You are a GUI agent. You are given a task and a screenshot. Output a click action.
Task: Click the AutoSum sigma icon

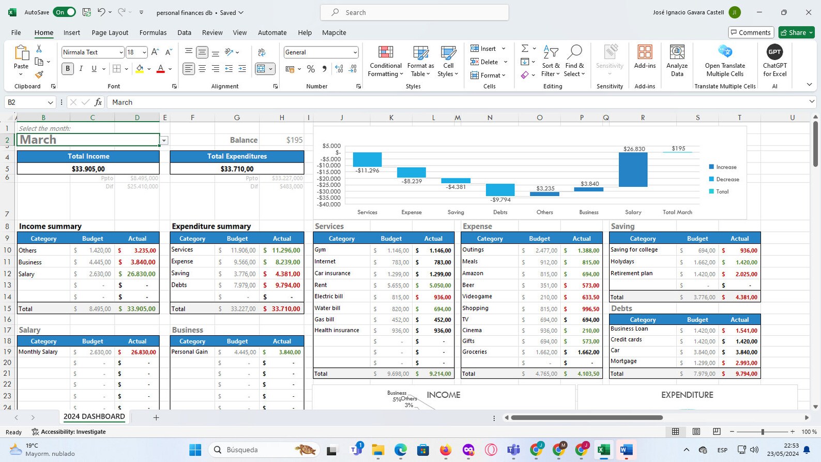point(525,48)
